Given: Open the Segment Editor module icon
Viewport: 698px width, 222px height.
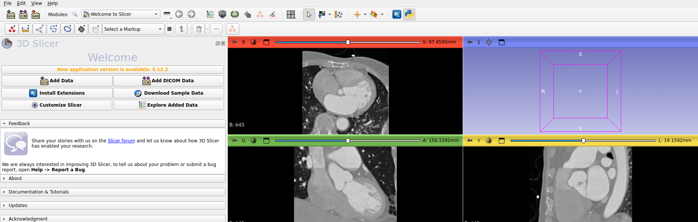Looking at the screenshot, I should pos(272,14).
